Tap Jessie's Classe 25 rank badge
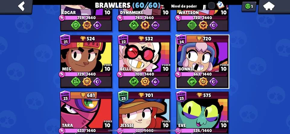This screenshot has width=290, height=134. point(123,96)
